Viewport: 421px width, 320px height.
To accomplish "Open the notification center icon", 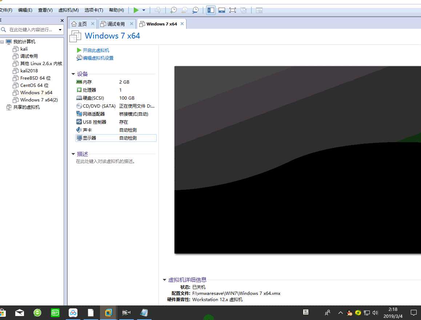I will click(x=413, y=313).
